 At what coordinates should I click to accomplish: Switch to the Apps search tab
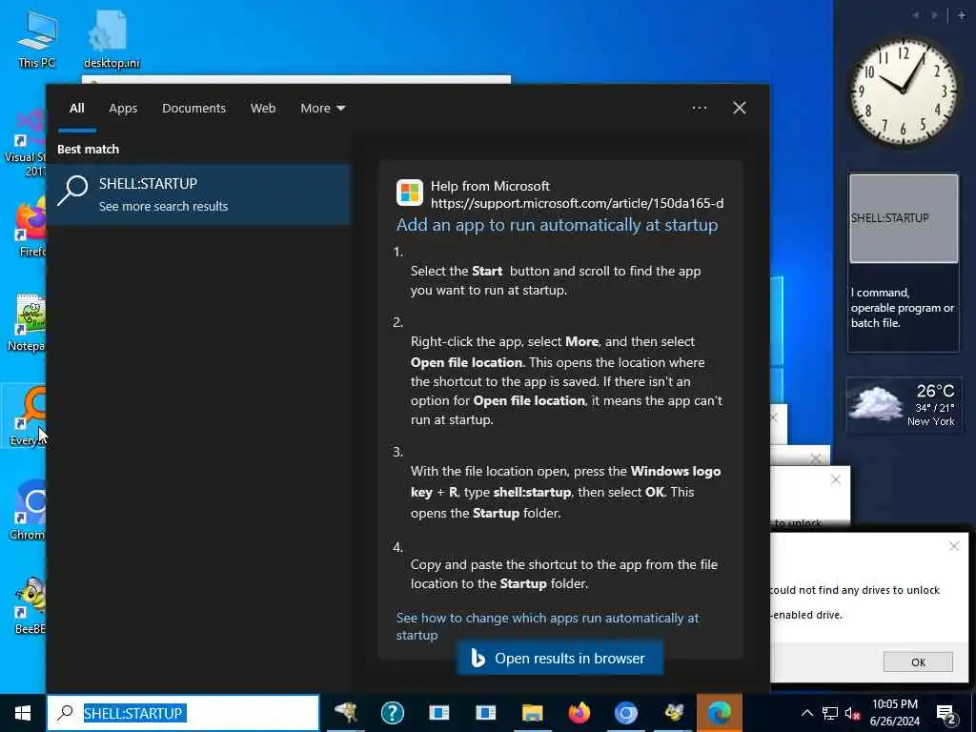click(123, 109)
